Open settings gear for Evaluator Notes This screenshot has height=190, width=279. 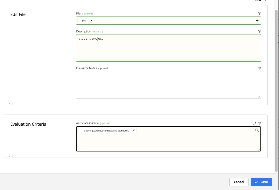[x=259, y=68]
